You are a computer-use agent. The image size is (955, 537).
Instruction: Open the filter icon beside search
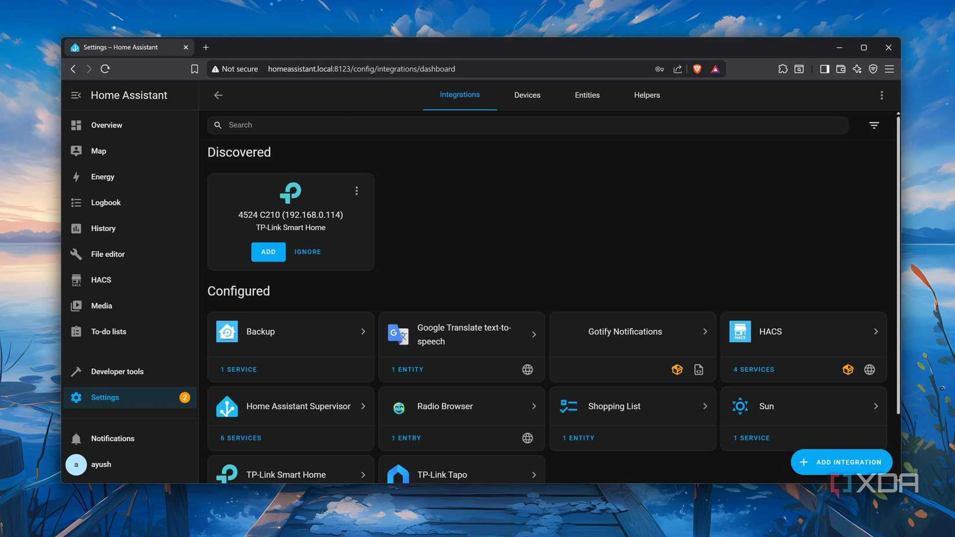coord(874,125)
